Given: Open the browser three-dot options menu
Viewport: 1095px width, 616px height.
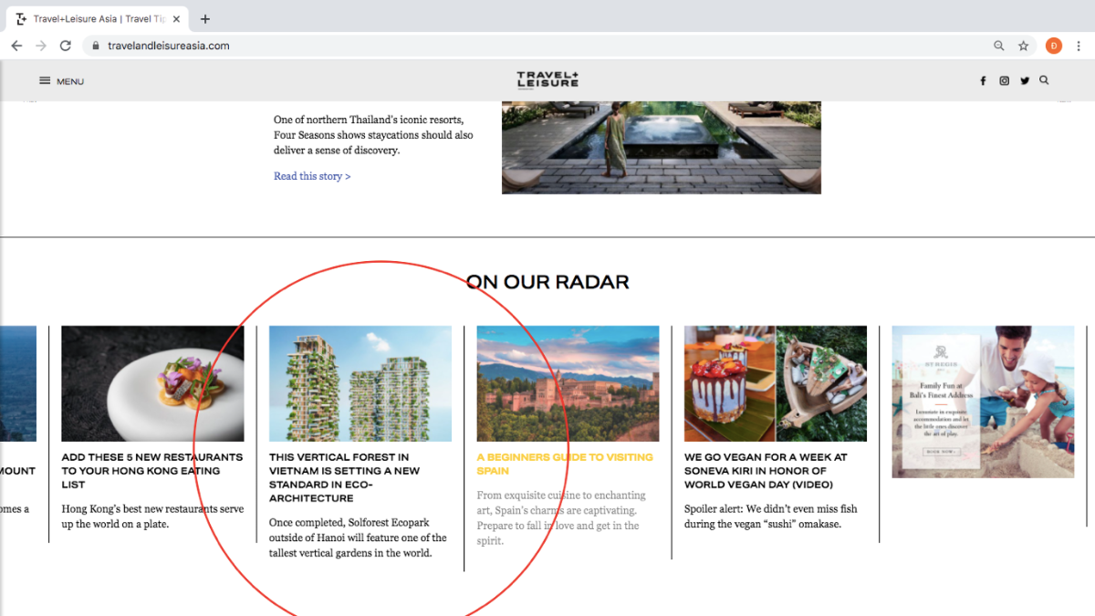Looking at the screenshot, I should (x=1079, y=45).
